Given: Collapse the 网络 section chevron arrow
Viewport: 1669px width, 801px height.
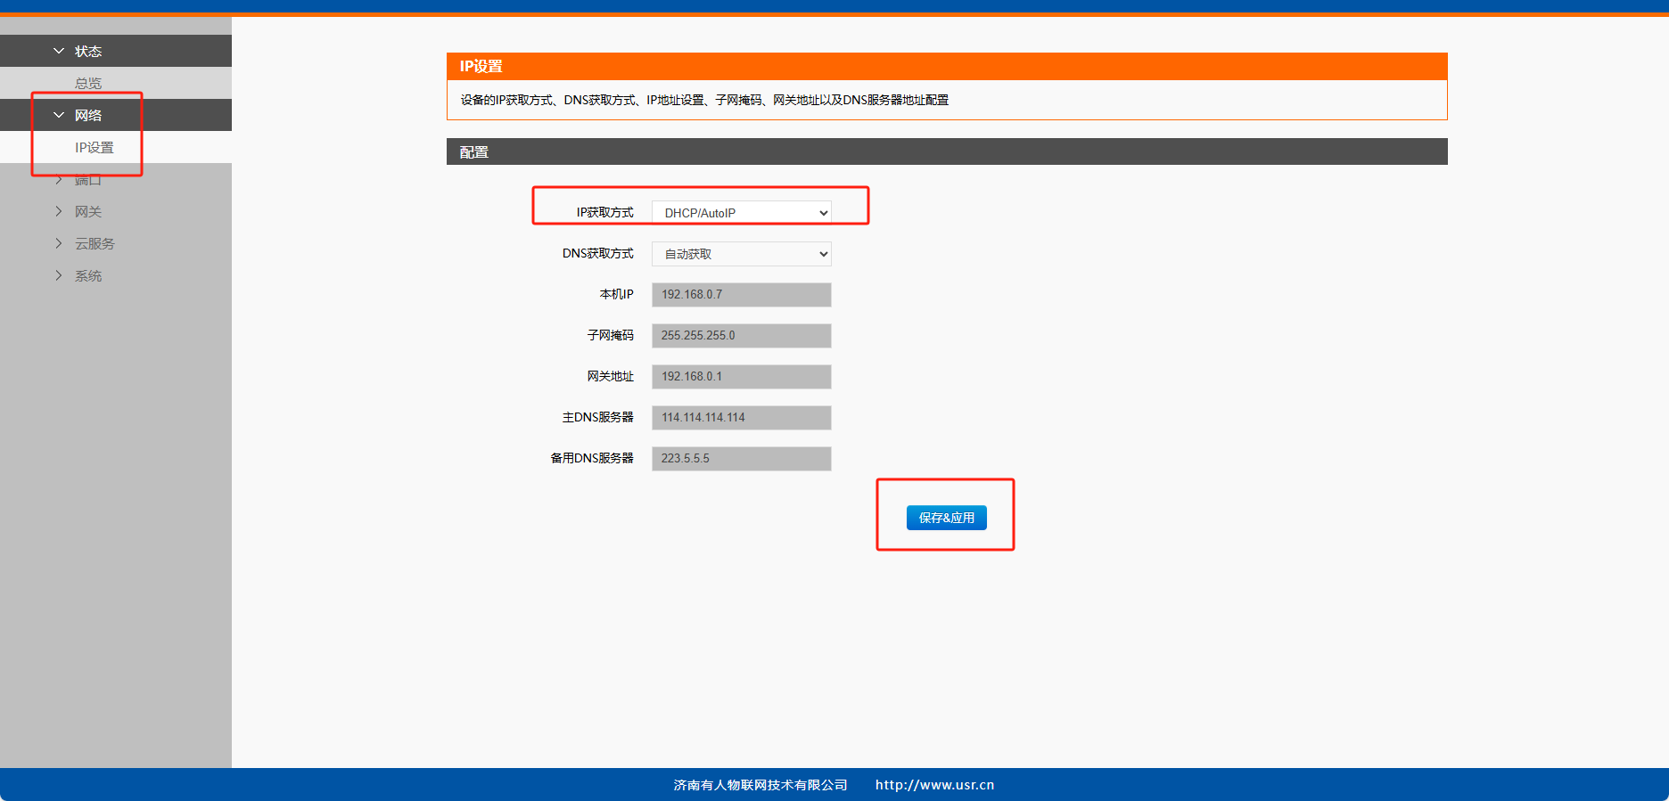Looking at the screenshot, I should (x=59, y=116).
